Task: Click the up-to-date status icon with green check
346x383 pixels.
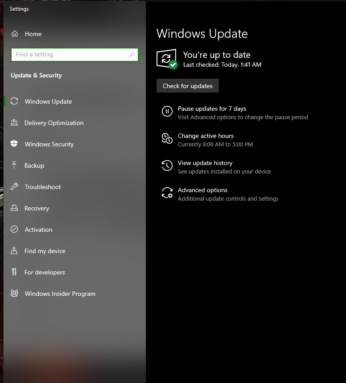Action: tap(167, 59)
